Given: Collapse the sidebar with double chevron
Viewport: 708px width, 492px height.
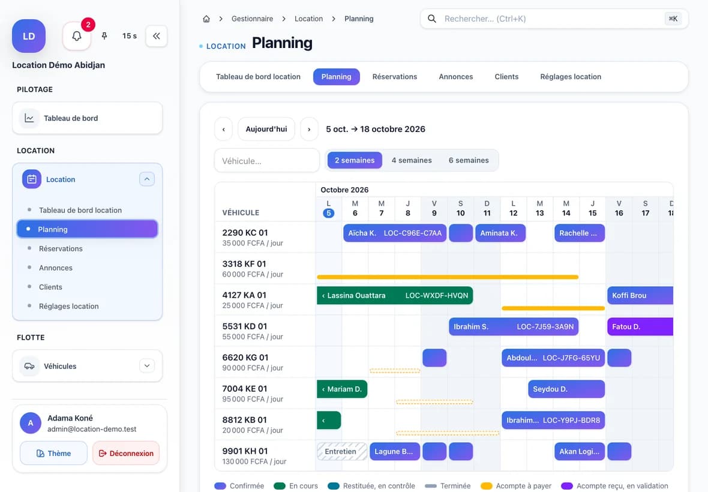Looking at the screenshot, I should [156, 36].
